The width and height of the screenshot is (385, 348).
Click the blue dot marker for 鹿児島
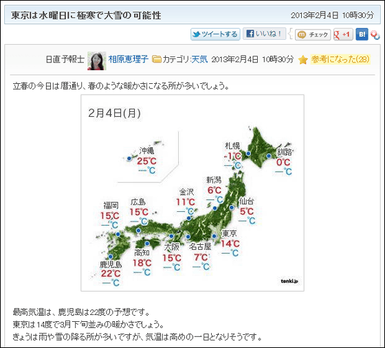coord(111,257)
